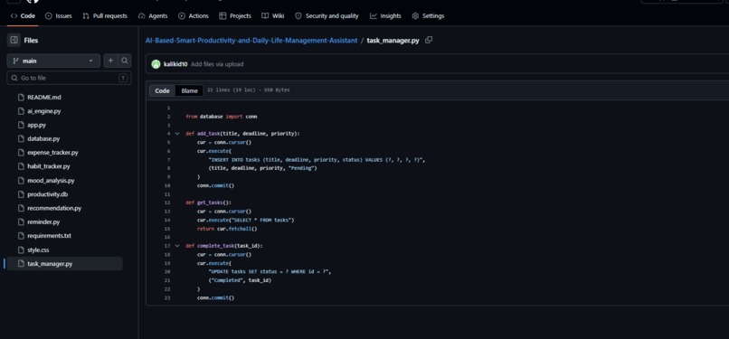
Task: Click the Insights graph icon
Action: (x=374, y=15)
